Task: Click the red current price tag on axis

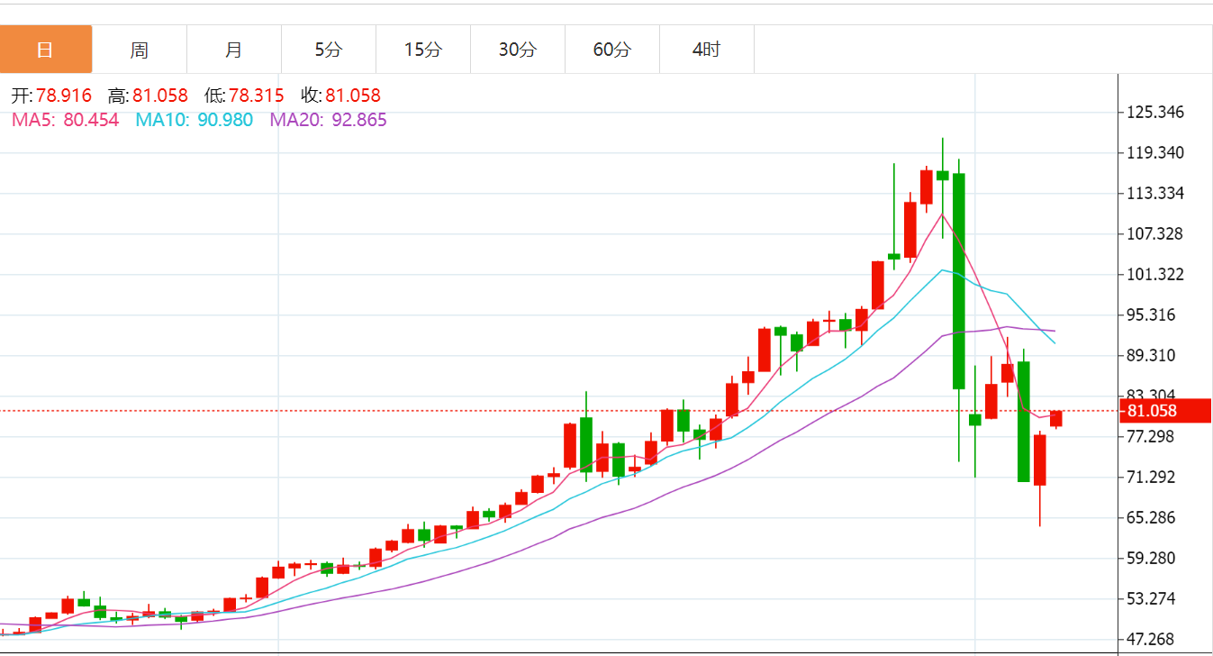Action: coord(1163,411)
